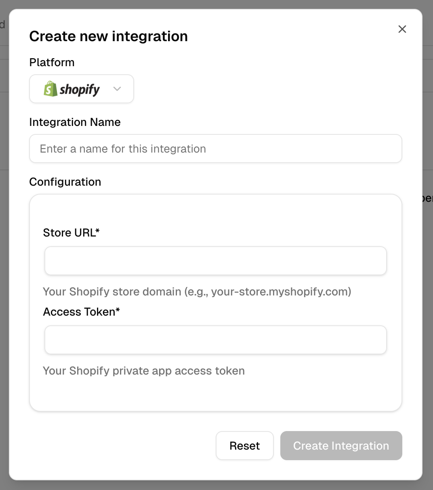Click the Store URL* label

tap(71, 233)
